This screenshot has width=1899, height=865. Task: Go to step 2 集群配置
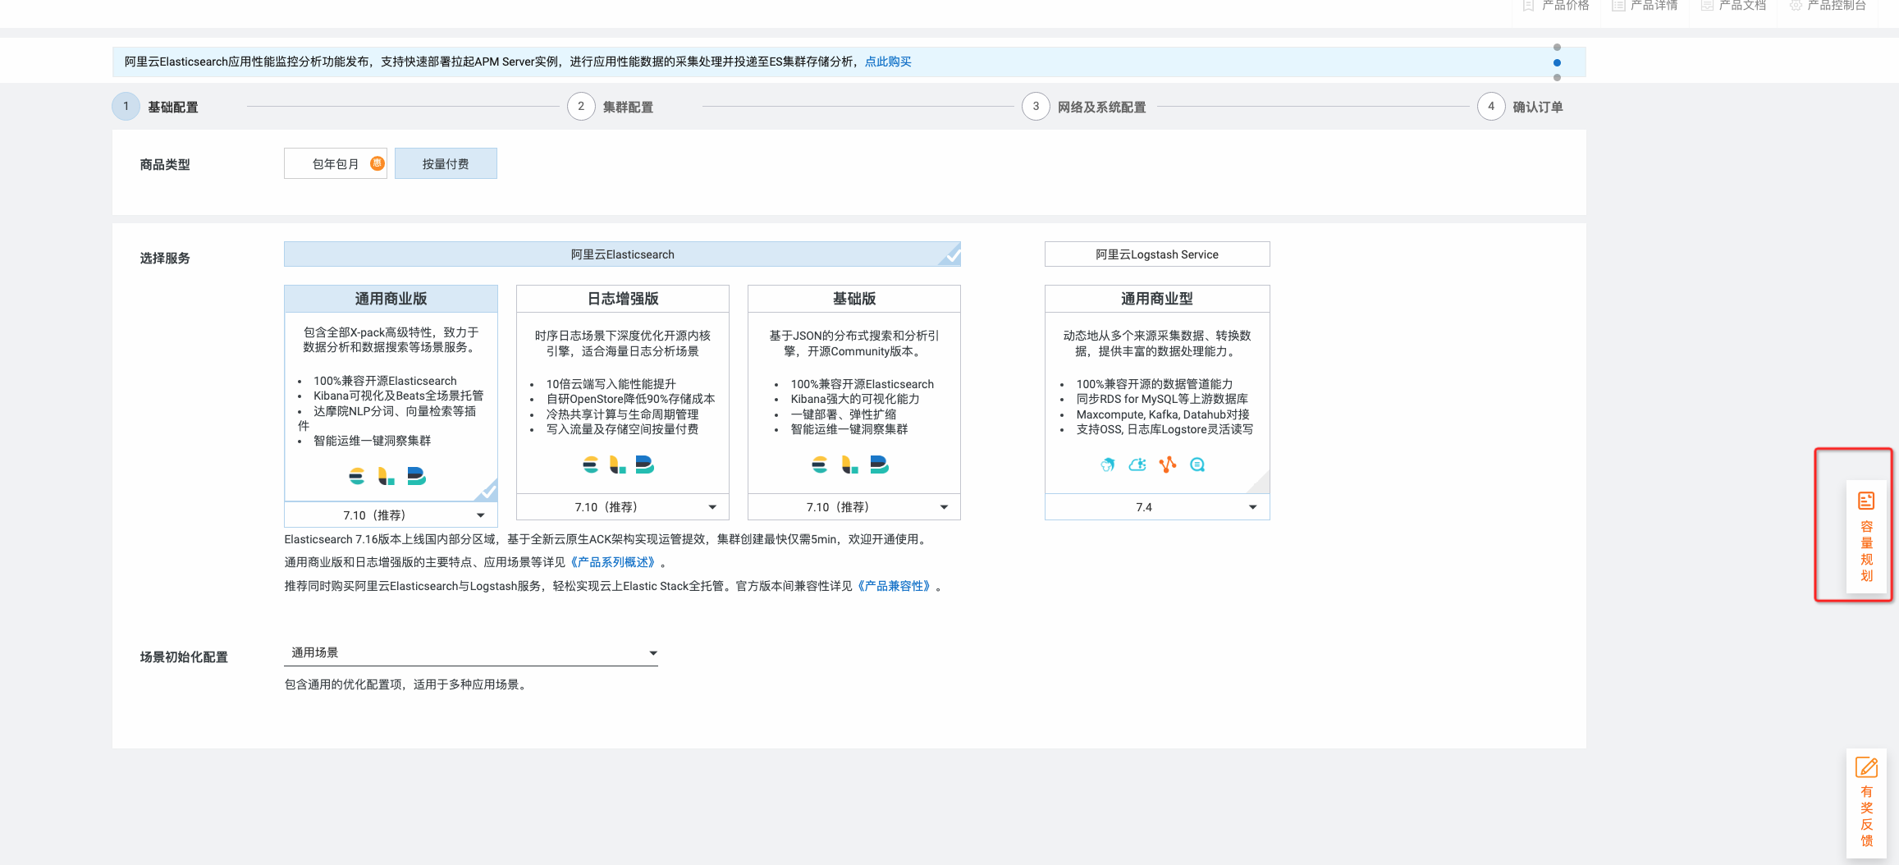click(x=611, y=107)
